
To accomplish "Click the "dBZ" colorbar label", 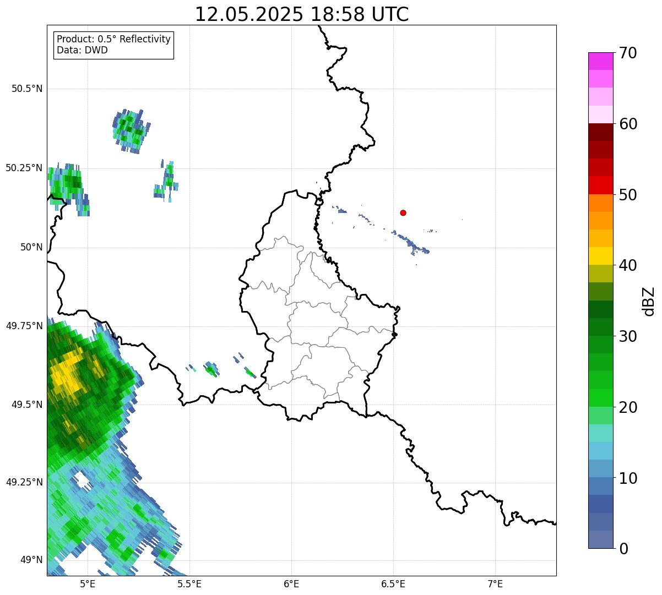I will click(649, 301).
